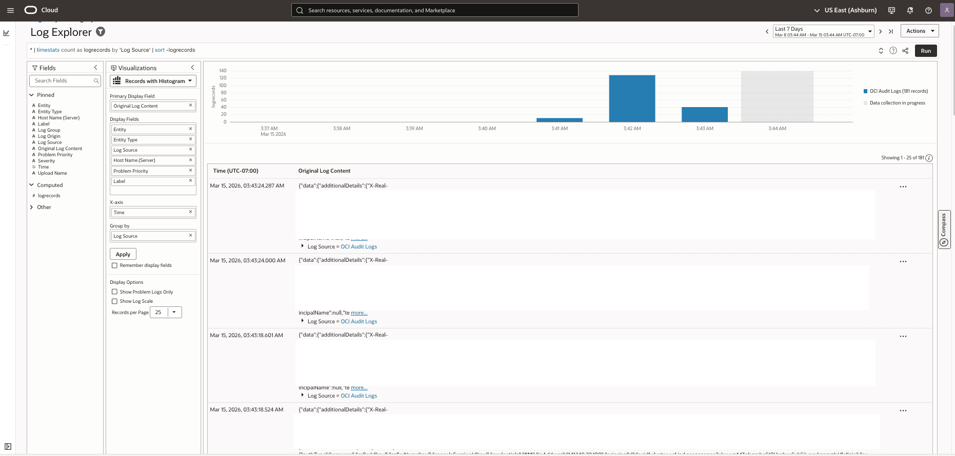Remove Host Name (Server) display field

[x=190, y=160]
